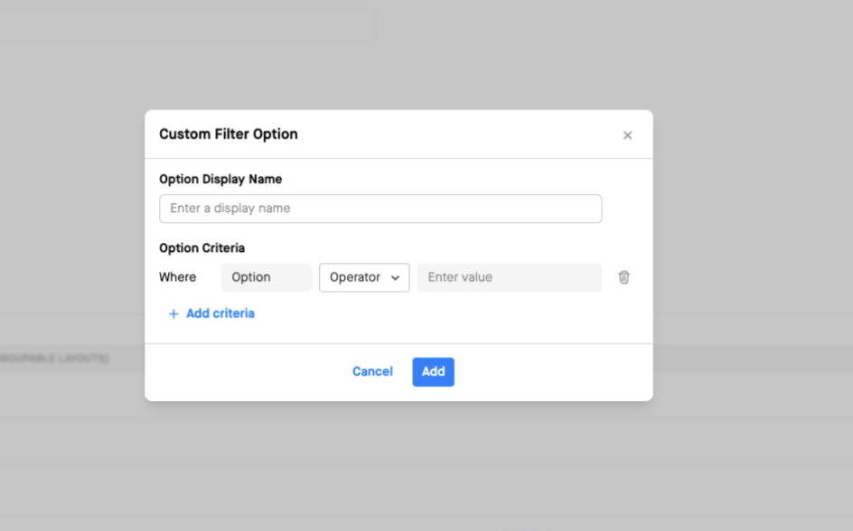Add another criteria row
The image size is (853, 531).
tap(211, 313)
